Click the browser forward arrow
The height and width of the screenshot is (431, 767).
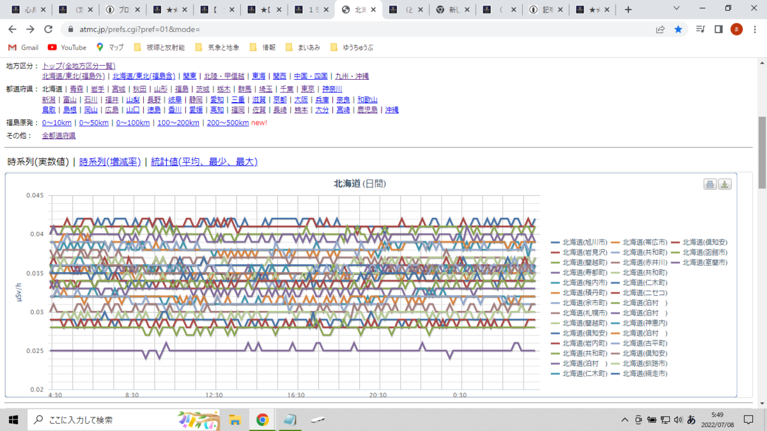click(30, 29)
